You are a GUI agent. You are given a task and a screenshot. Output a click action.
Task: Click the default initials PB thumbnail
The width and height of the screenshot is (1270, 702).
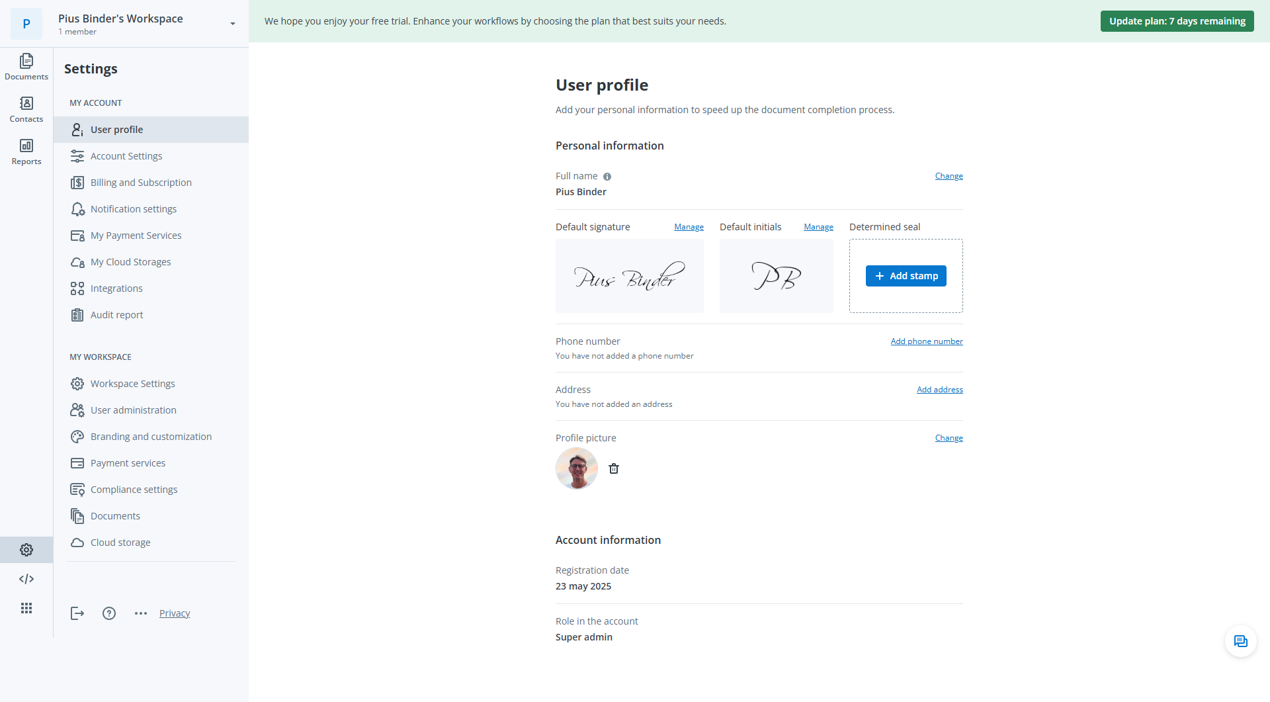[x=776, y=276]
